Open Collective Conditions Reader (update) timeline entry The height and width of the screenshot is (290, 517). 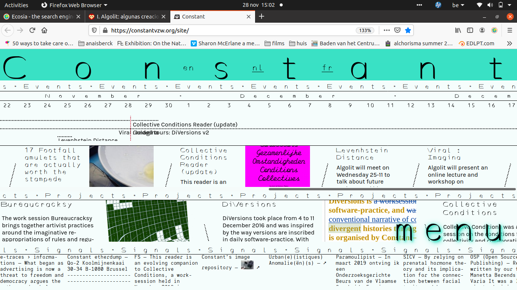click(185, 125)
